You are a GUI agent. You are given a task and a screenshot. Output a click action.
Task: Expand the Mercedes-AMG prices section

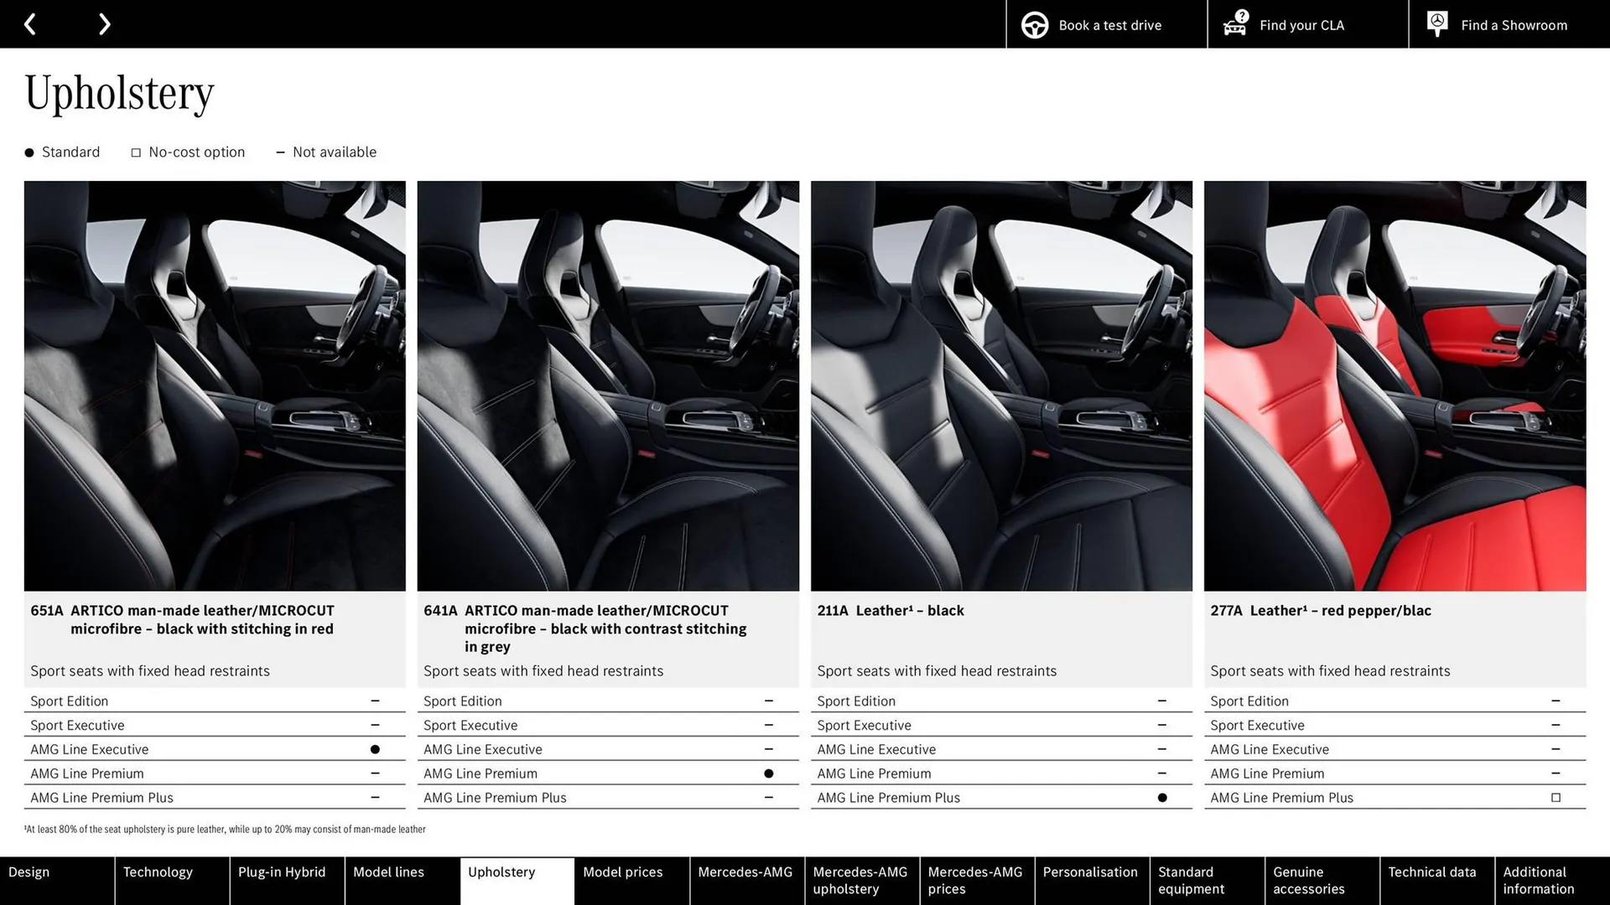point(975,881)
